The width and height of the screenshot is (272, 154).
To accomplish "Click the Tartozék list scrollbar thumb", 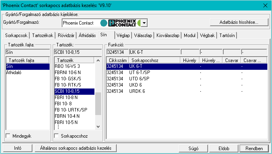I will tap(98, 104).
